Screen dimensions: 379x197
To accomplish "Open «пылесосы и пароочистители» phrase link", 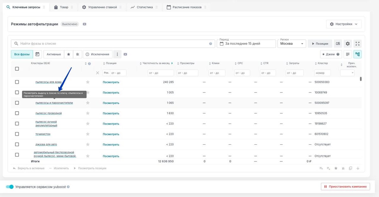I will pos(54,103).
